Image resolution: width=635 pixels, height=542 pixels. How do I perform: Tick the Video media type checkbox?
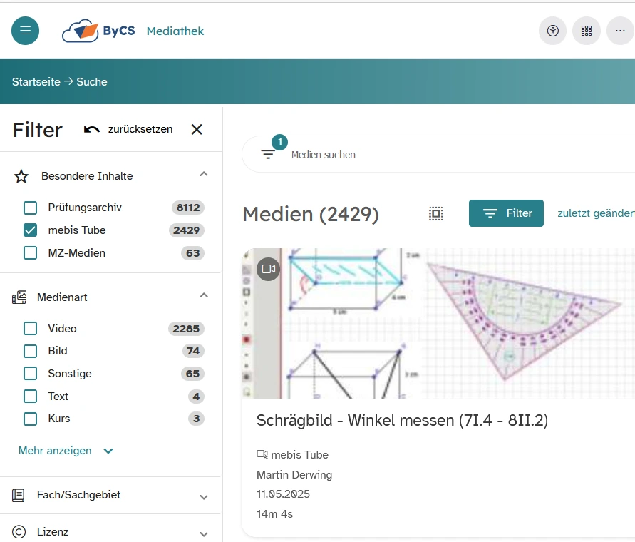[31, 329]
